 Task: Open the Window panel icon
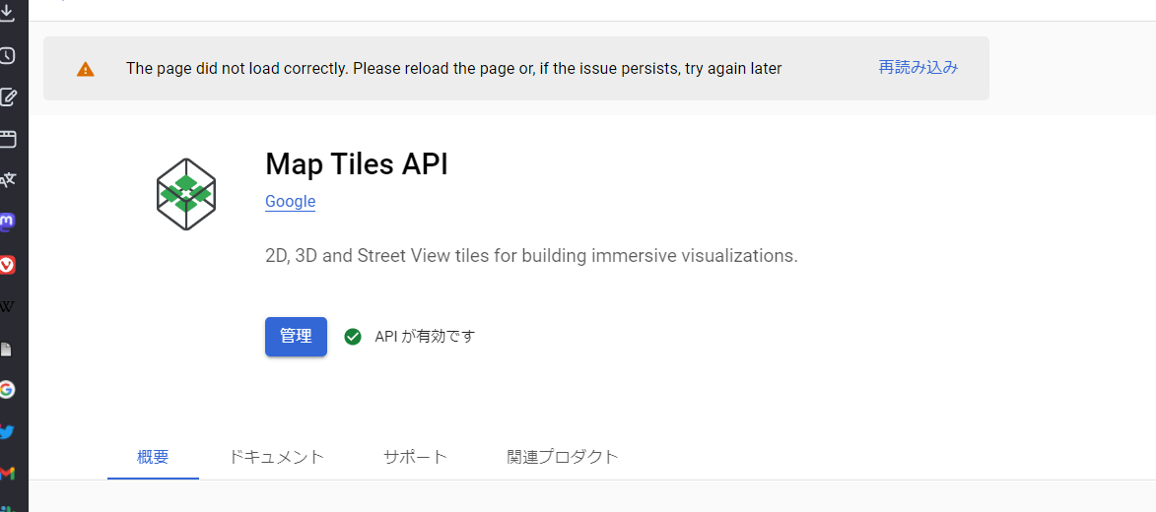(7, 139)
